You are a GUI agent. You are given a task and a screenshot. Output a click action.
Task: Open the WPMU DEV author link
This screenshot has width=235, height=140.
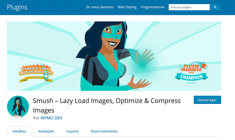point(51,118)
